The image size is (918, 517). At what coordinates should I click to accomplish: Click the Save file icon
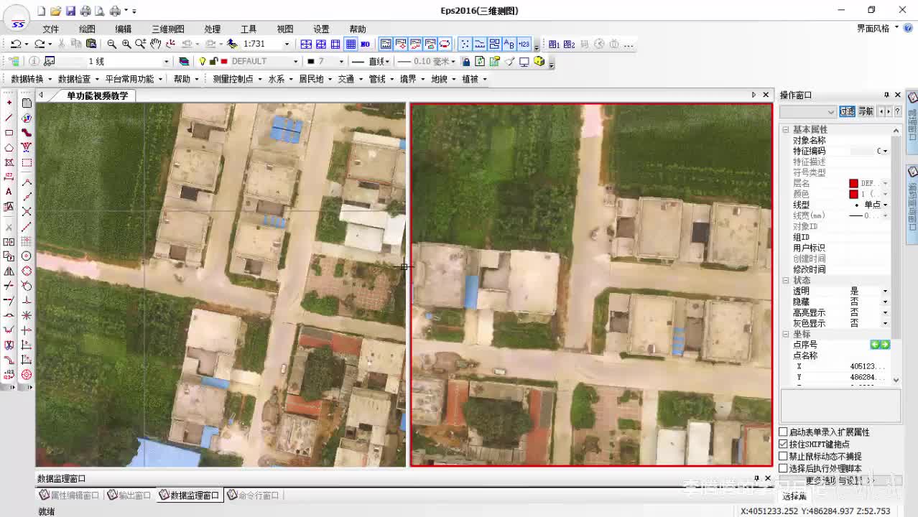70,11
